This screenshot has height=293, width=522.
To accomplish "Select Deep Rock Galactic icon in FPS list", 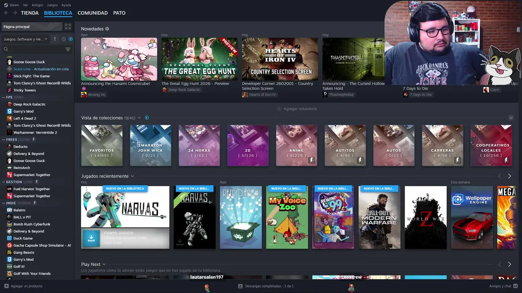I will click(x=9, y=104).
